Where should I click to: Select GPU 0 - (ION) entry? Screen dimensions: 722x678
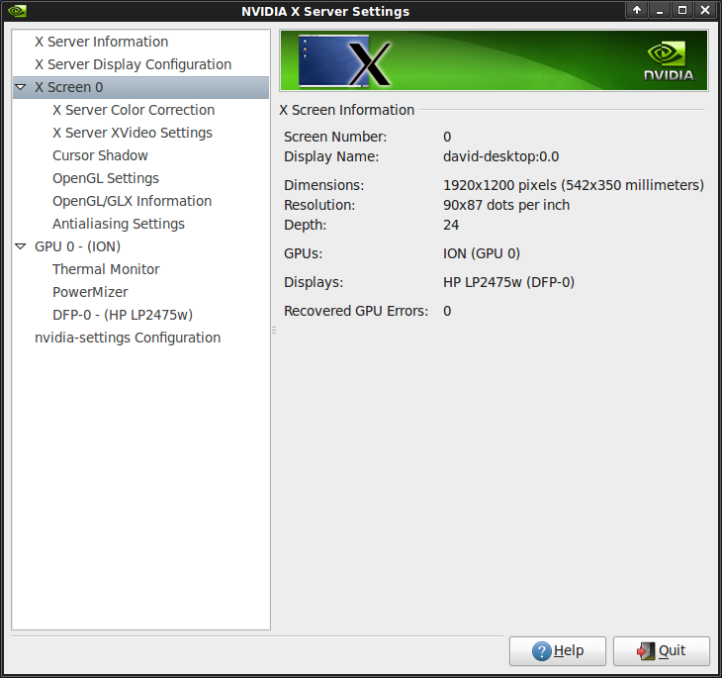pyautogui.click(x=77, y=246)
